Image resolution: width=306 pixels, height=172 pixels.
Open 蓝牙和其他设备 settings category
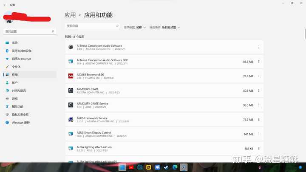tap(30, 51)
